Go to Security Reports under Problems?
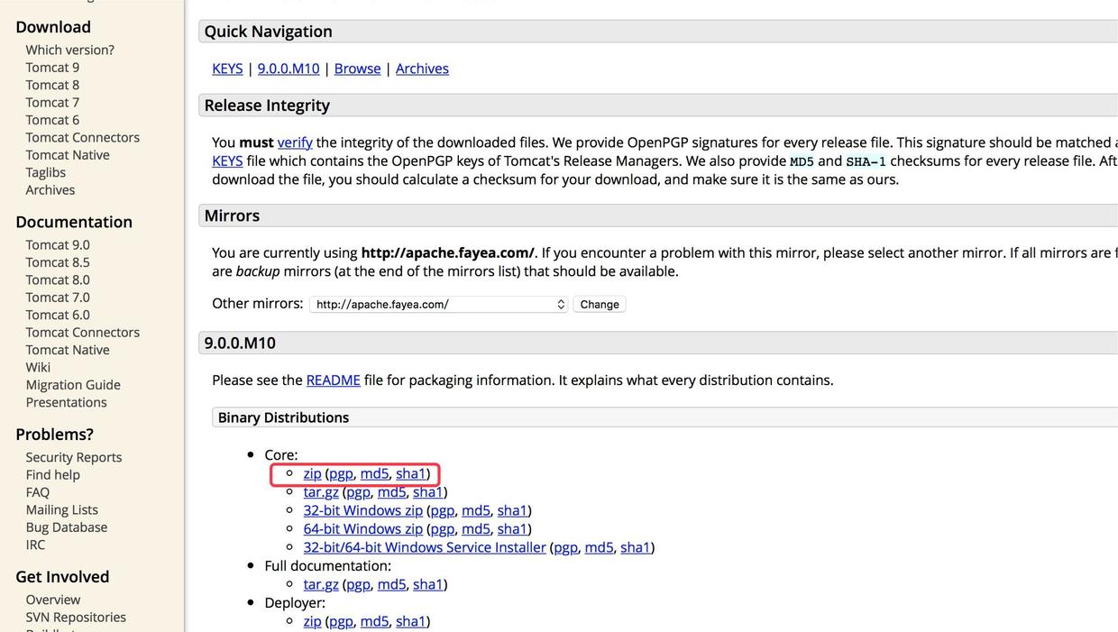The image size is (1118, 632). click(x=74, y=457)
